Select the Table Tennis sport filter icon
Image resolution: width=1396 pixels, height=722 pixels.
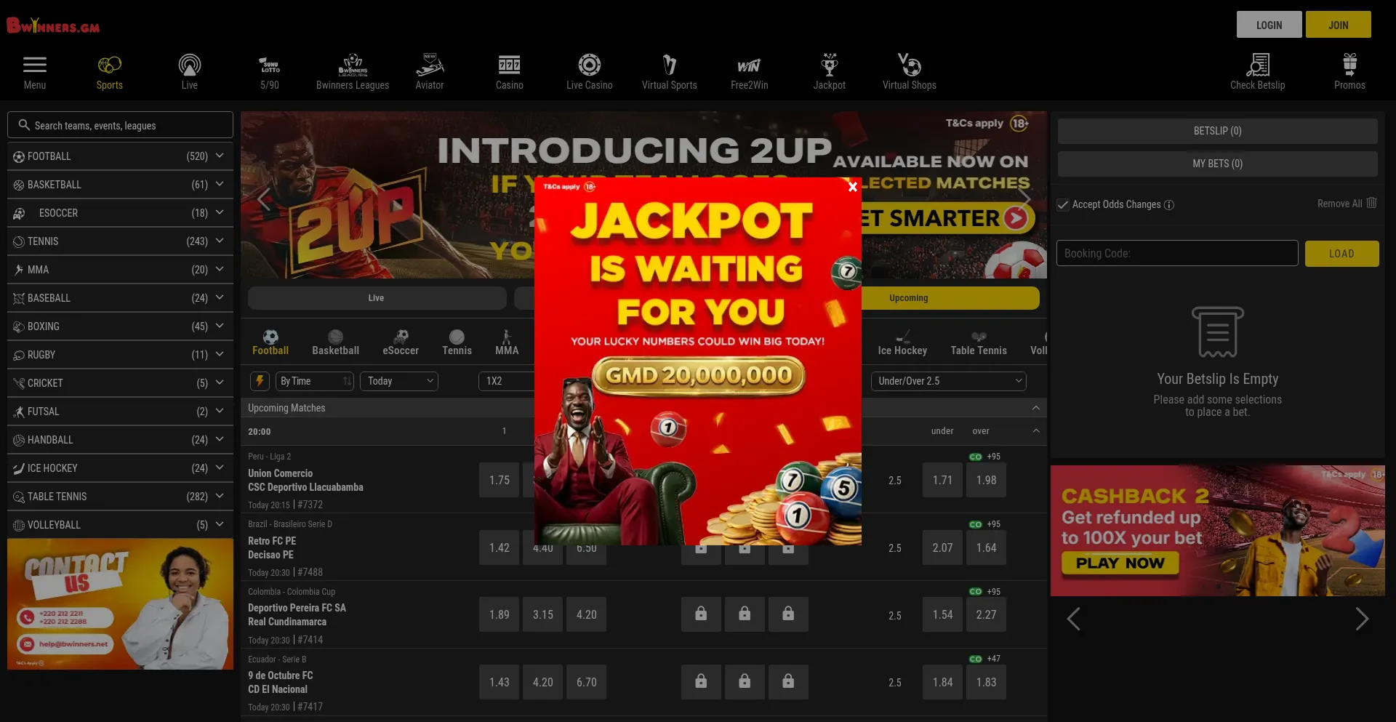979,337
